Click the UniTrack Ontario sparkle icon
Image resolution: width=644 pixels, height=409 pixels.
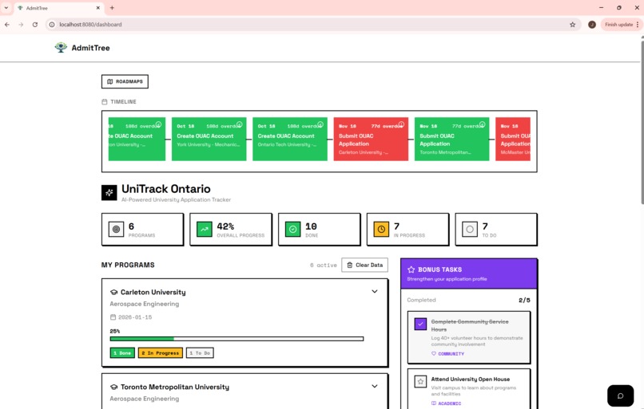pos(109,193)
